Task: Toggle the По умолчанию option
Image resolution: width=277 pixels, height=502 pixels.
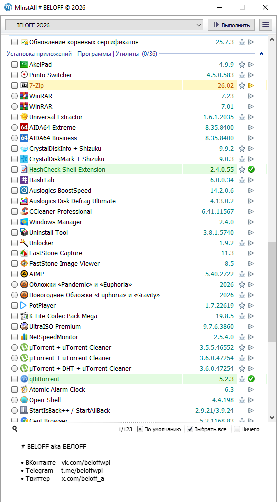Action: pos(140,429)
